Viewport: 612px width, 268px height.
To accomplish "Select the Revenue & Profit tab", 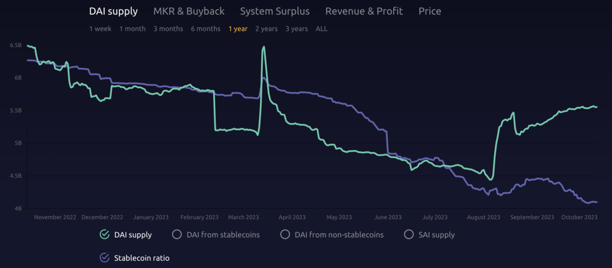I will click(x=364, y=11).
